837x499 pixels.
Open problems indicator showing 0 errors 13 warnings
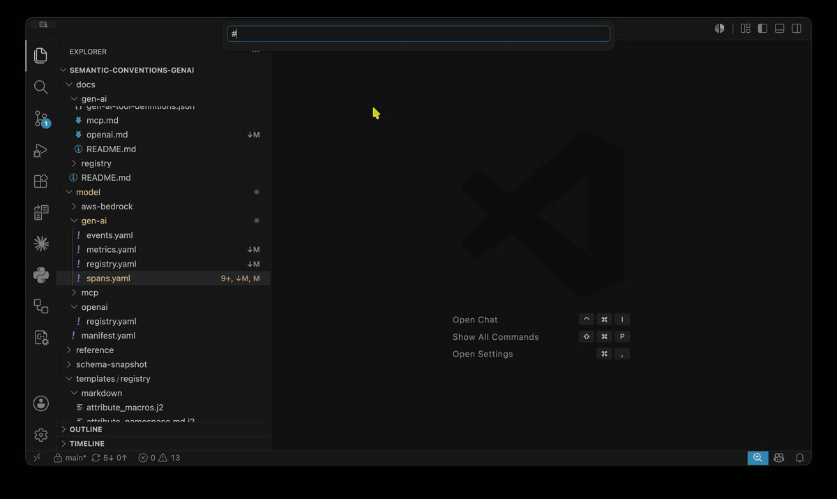[x=159, y=458]
